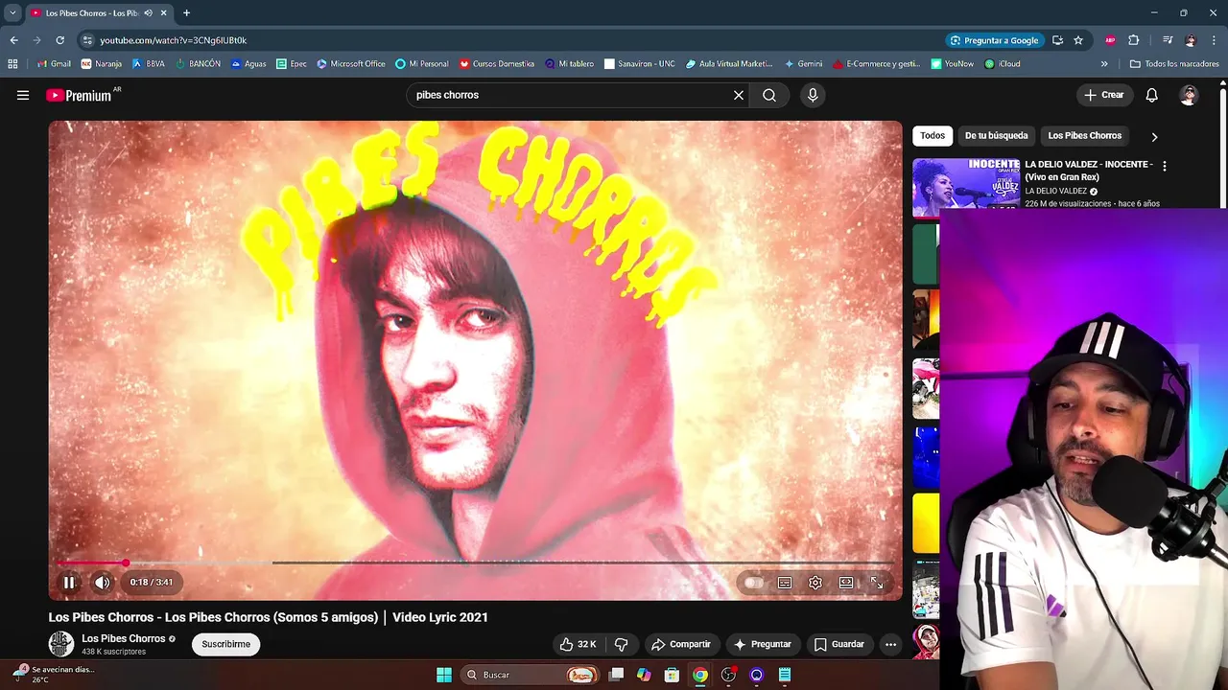Screen dimensions: 1228x690
Task: Open Task View on the taskbar
Action: click(x=616, y=675)
